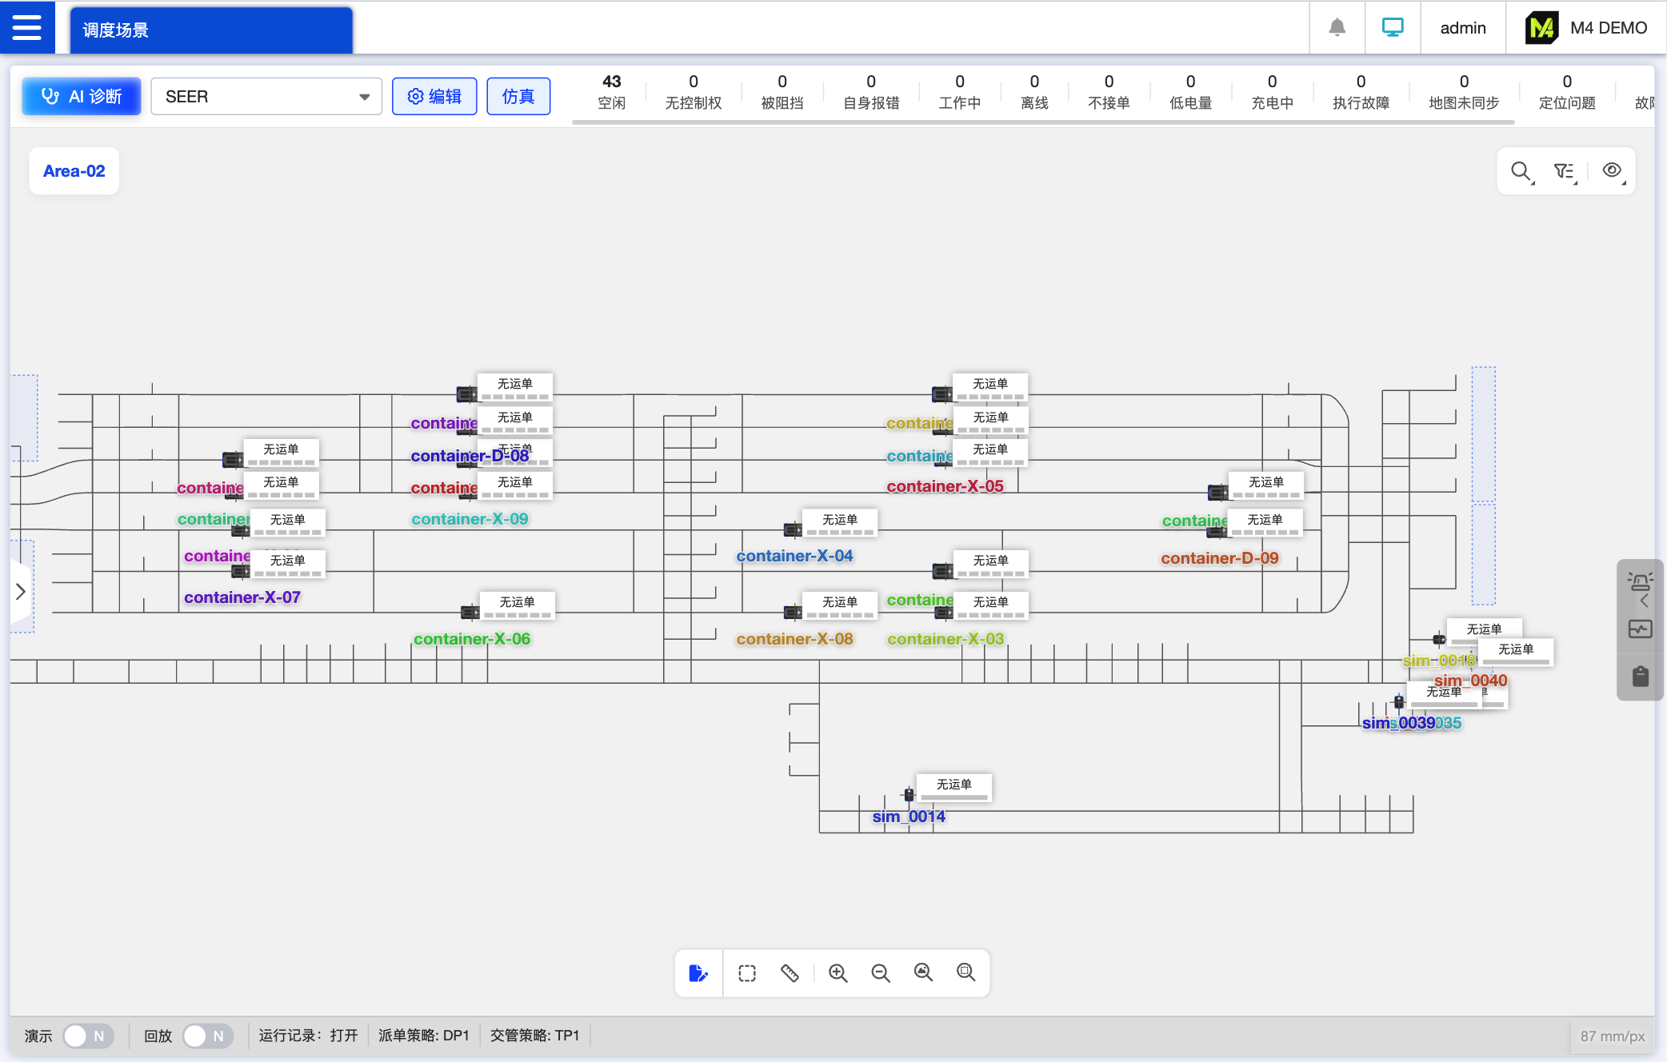Activate the dashed rectangle selection tool

pyautogui.click(x=747, y=972)
